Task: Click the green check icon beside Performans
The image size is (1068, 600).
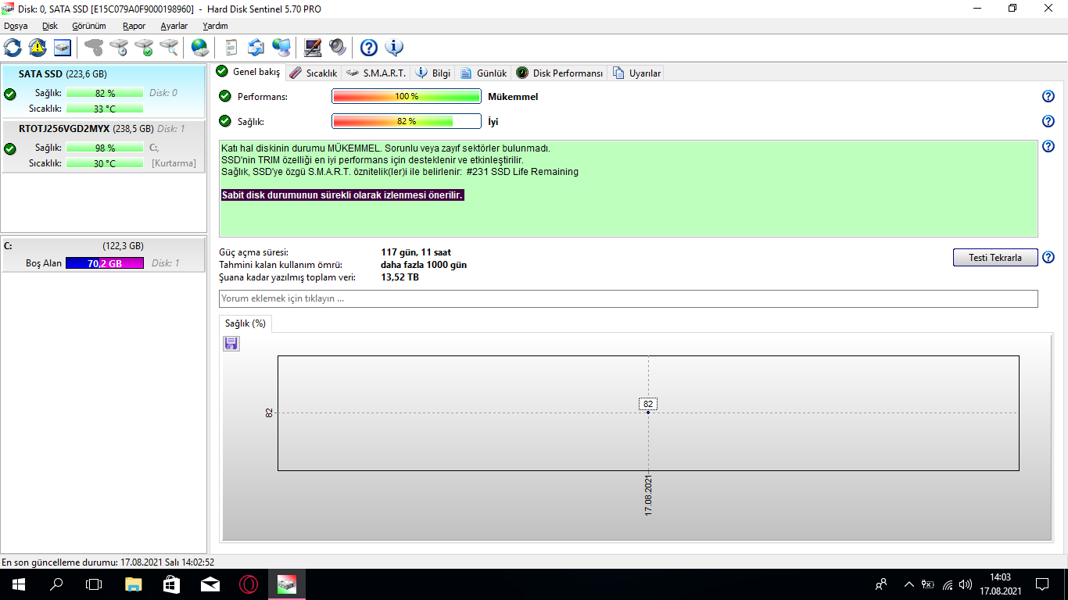Action: pos(225,96)
